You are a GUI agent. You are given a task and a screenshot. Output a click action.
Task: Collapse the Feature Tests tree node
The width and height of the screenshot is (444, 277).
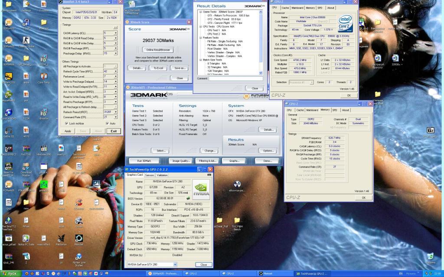[x=200, y=38]
